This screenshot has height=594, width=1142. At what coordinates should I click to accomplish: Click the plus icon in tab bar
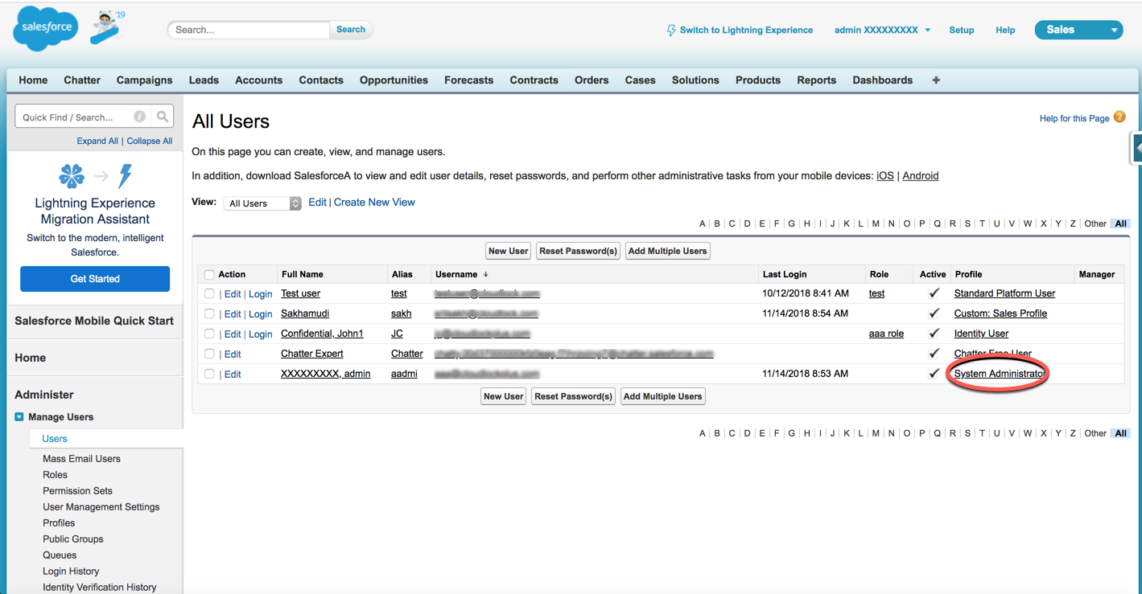pos(936,80)
